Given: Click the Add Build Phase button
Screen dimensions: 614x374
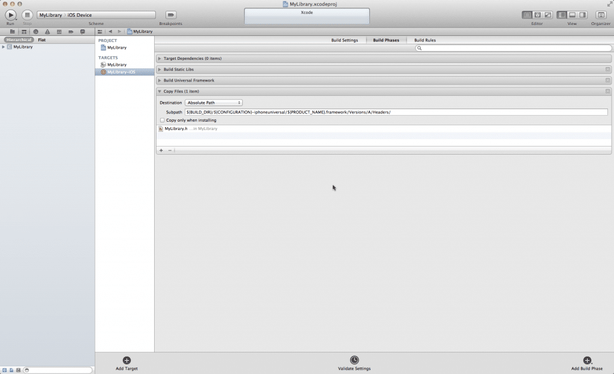Looking at the screenshot, I should click(x=586, y=361).
